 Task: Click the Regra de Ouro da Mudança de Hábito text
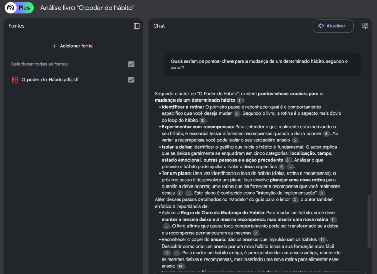click(222, 213)
